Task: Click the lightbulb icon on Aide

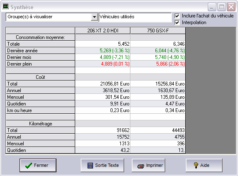Action: point(196,165)
